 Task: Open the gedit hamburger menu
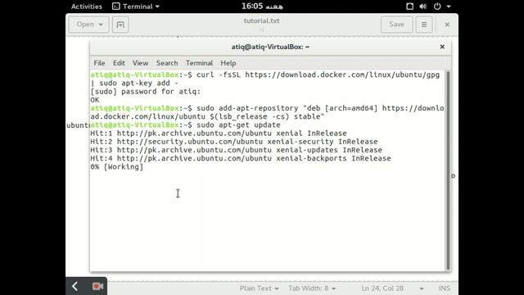click(424, 25)
